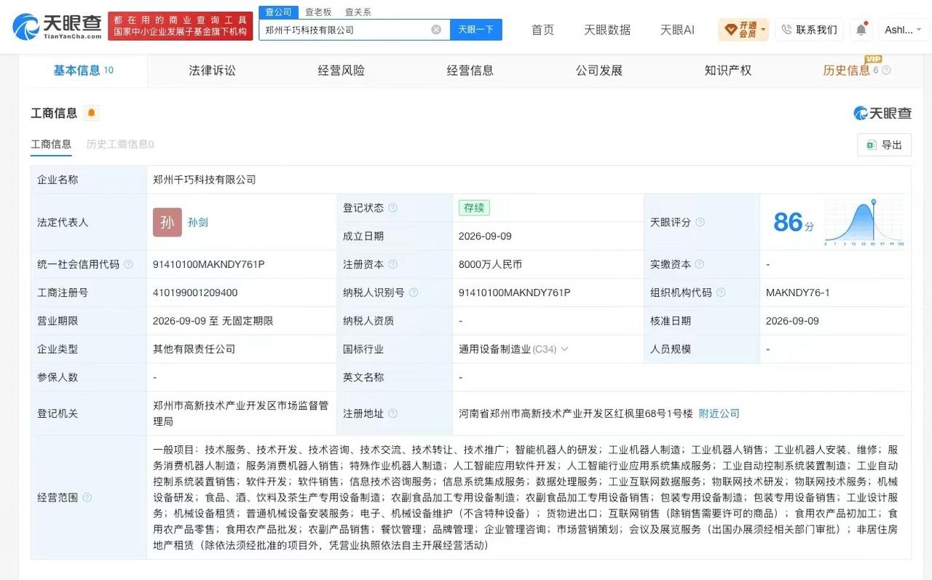Open the Ashl... account dropdown

pos(903,30)
